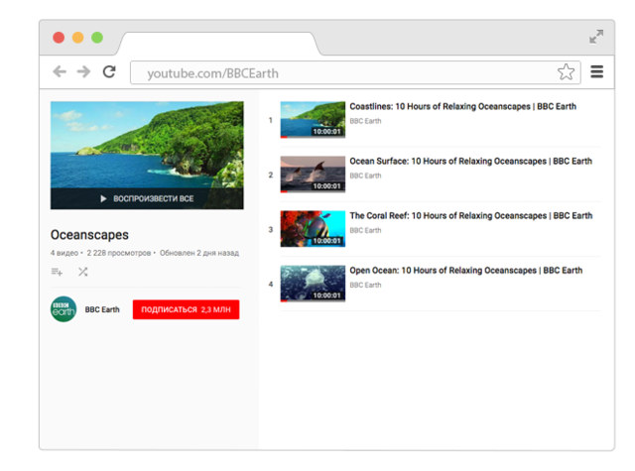This screenshot has height=471, width=635.
Task: Click The Coral Reef video title
Action: [470, 215]
